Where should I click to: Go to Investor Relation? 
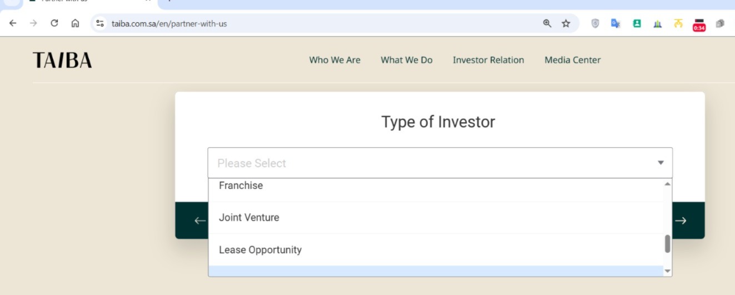tap(488, 60)
